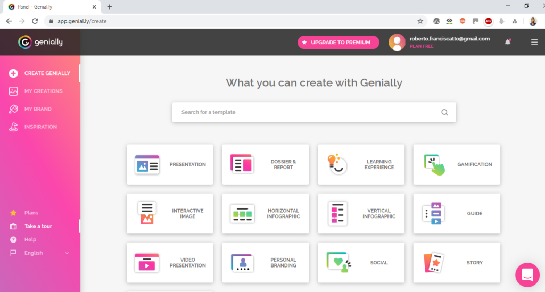Viewport: 545px width, 292px height.
Task: Choose the STORY label
Action: pyautogui.click(x=474, y=263)
